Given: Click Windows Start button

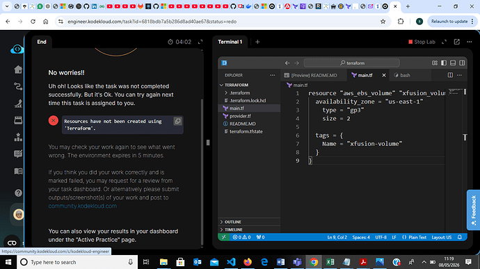Looking at the screenshot, I should [8, 262].
